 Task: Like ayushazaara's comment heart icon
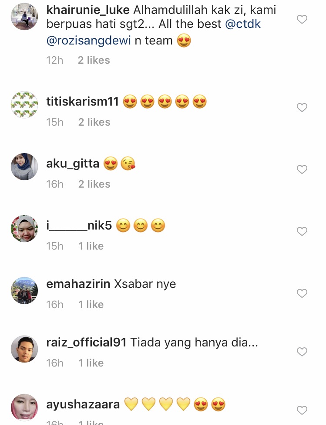click(x=302, y=410)
